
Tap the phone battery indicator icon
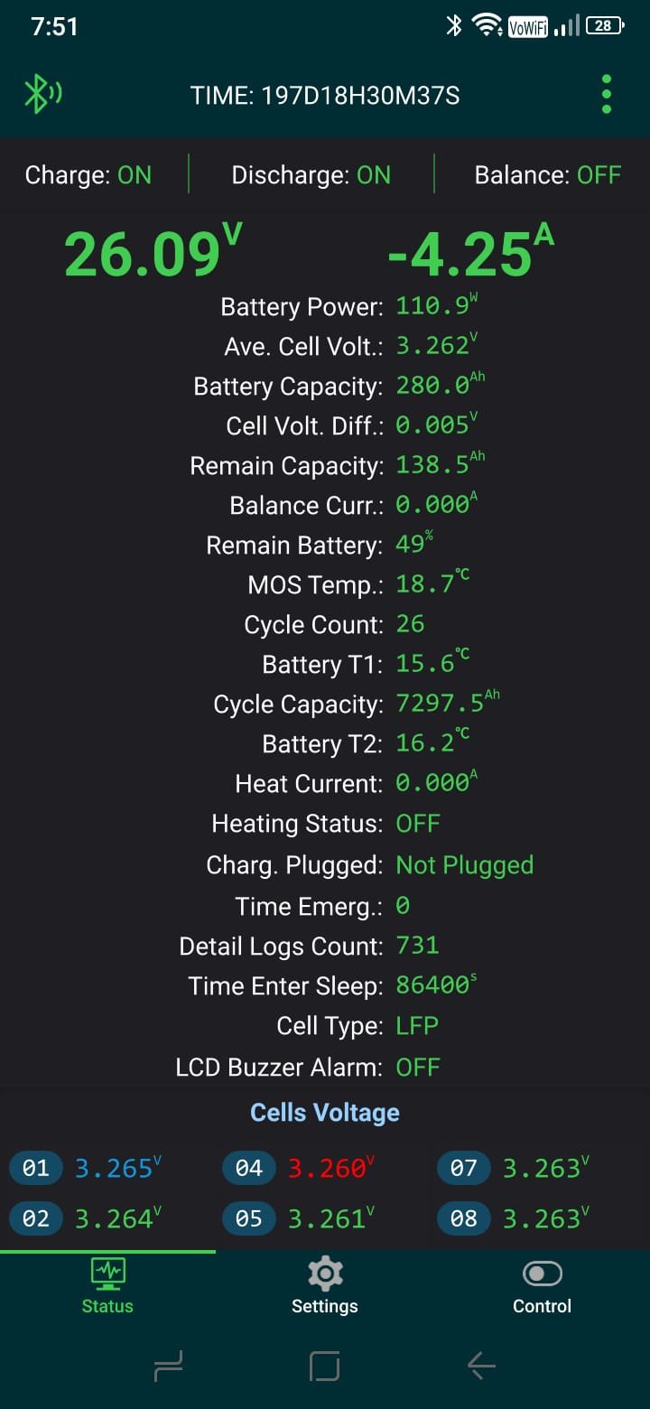604,26
